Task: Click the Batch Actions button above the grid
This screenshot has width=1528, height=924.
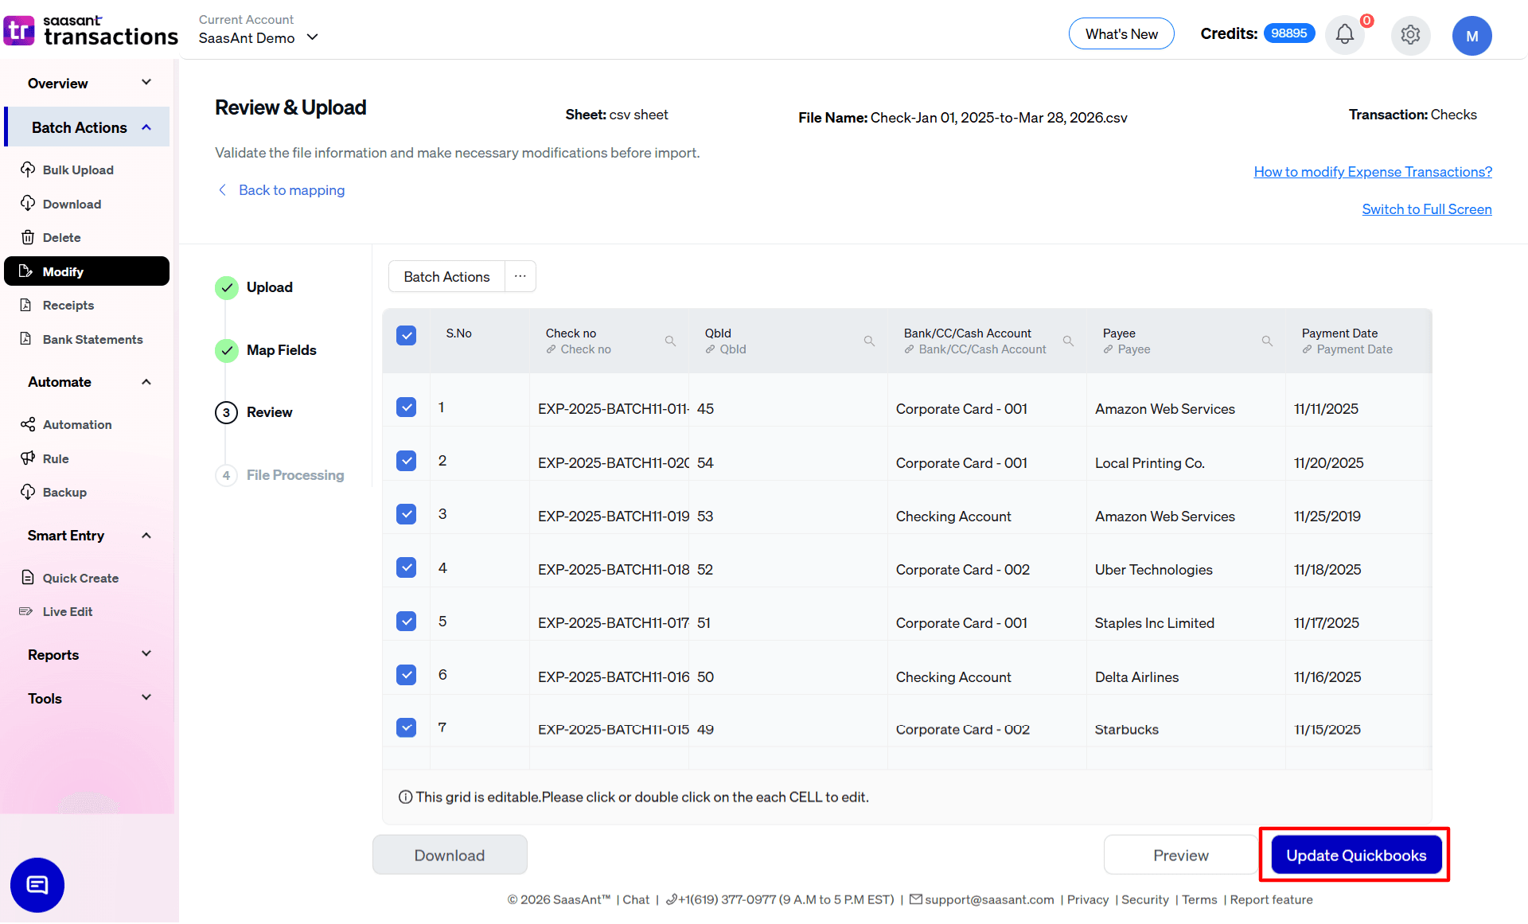Action: point(446,276)
